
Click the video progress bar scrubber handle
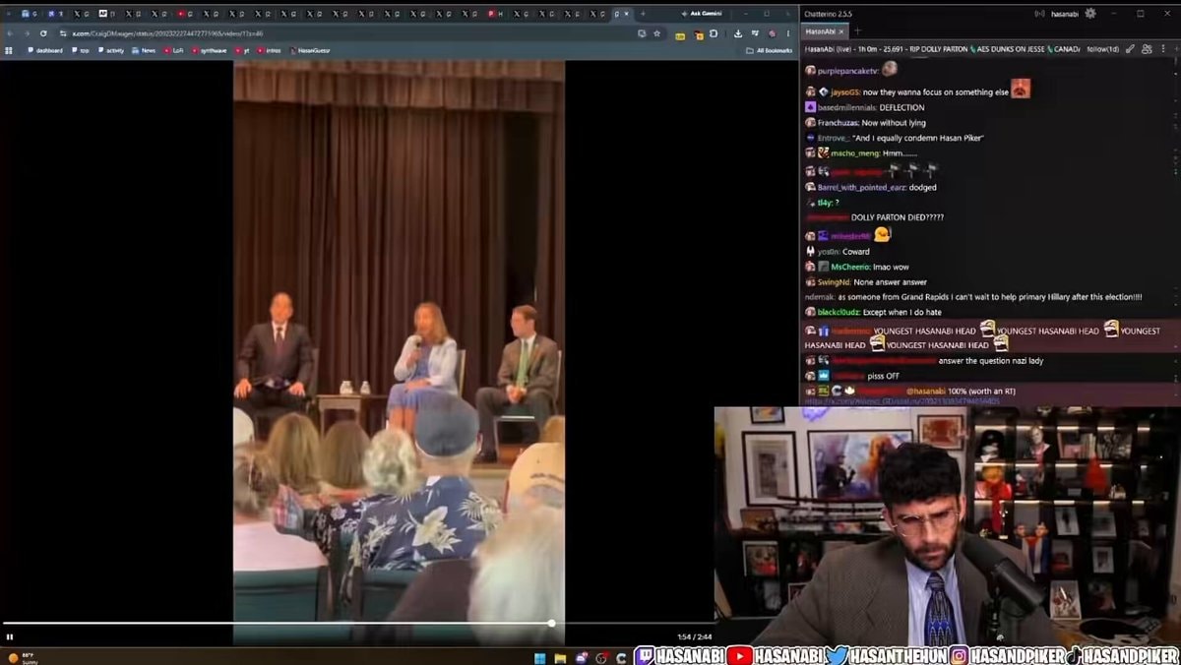pos(551,623)
